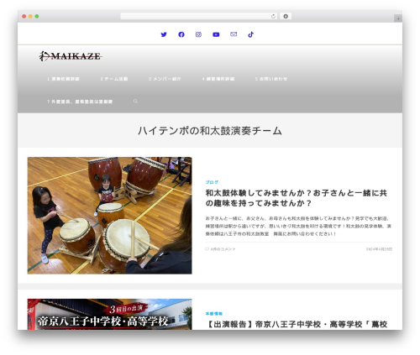Open the YouTube channel icon

click(216, 34)
